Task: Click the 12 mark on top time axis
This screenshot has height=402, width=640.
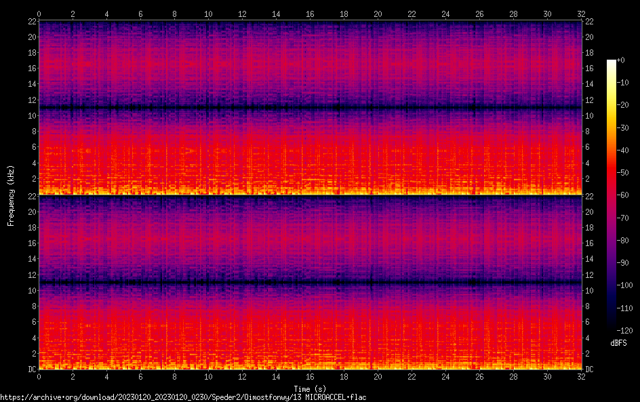Action: tap(242, 14)
